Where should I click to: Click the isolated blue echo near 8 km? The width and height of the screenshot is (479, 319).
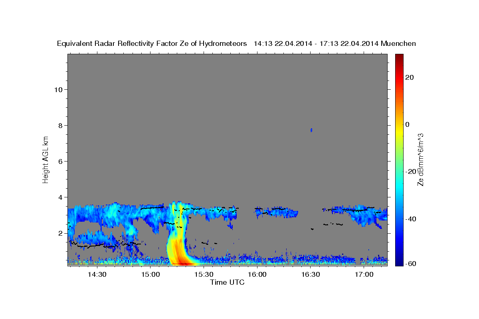311,130
